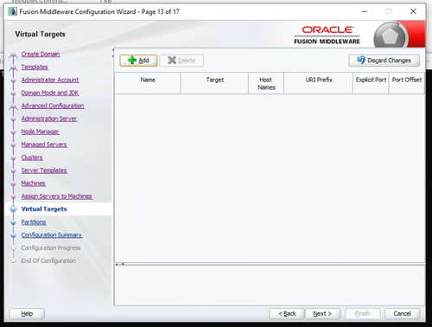Open Advanced Configuration step
The height and width of the screenshot is (327, 432).
point(53,106)
